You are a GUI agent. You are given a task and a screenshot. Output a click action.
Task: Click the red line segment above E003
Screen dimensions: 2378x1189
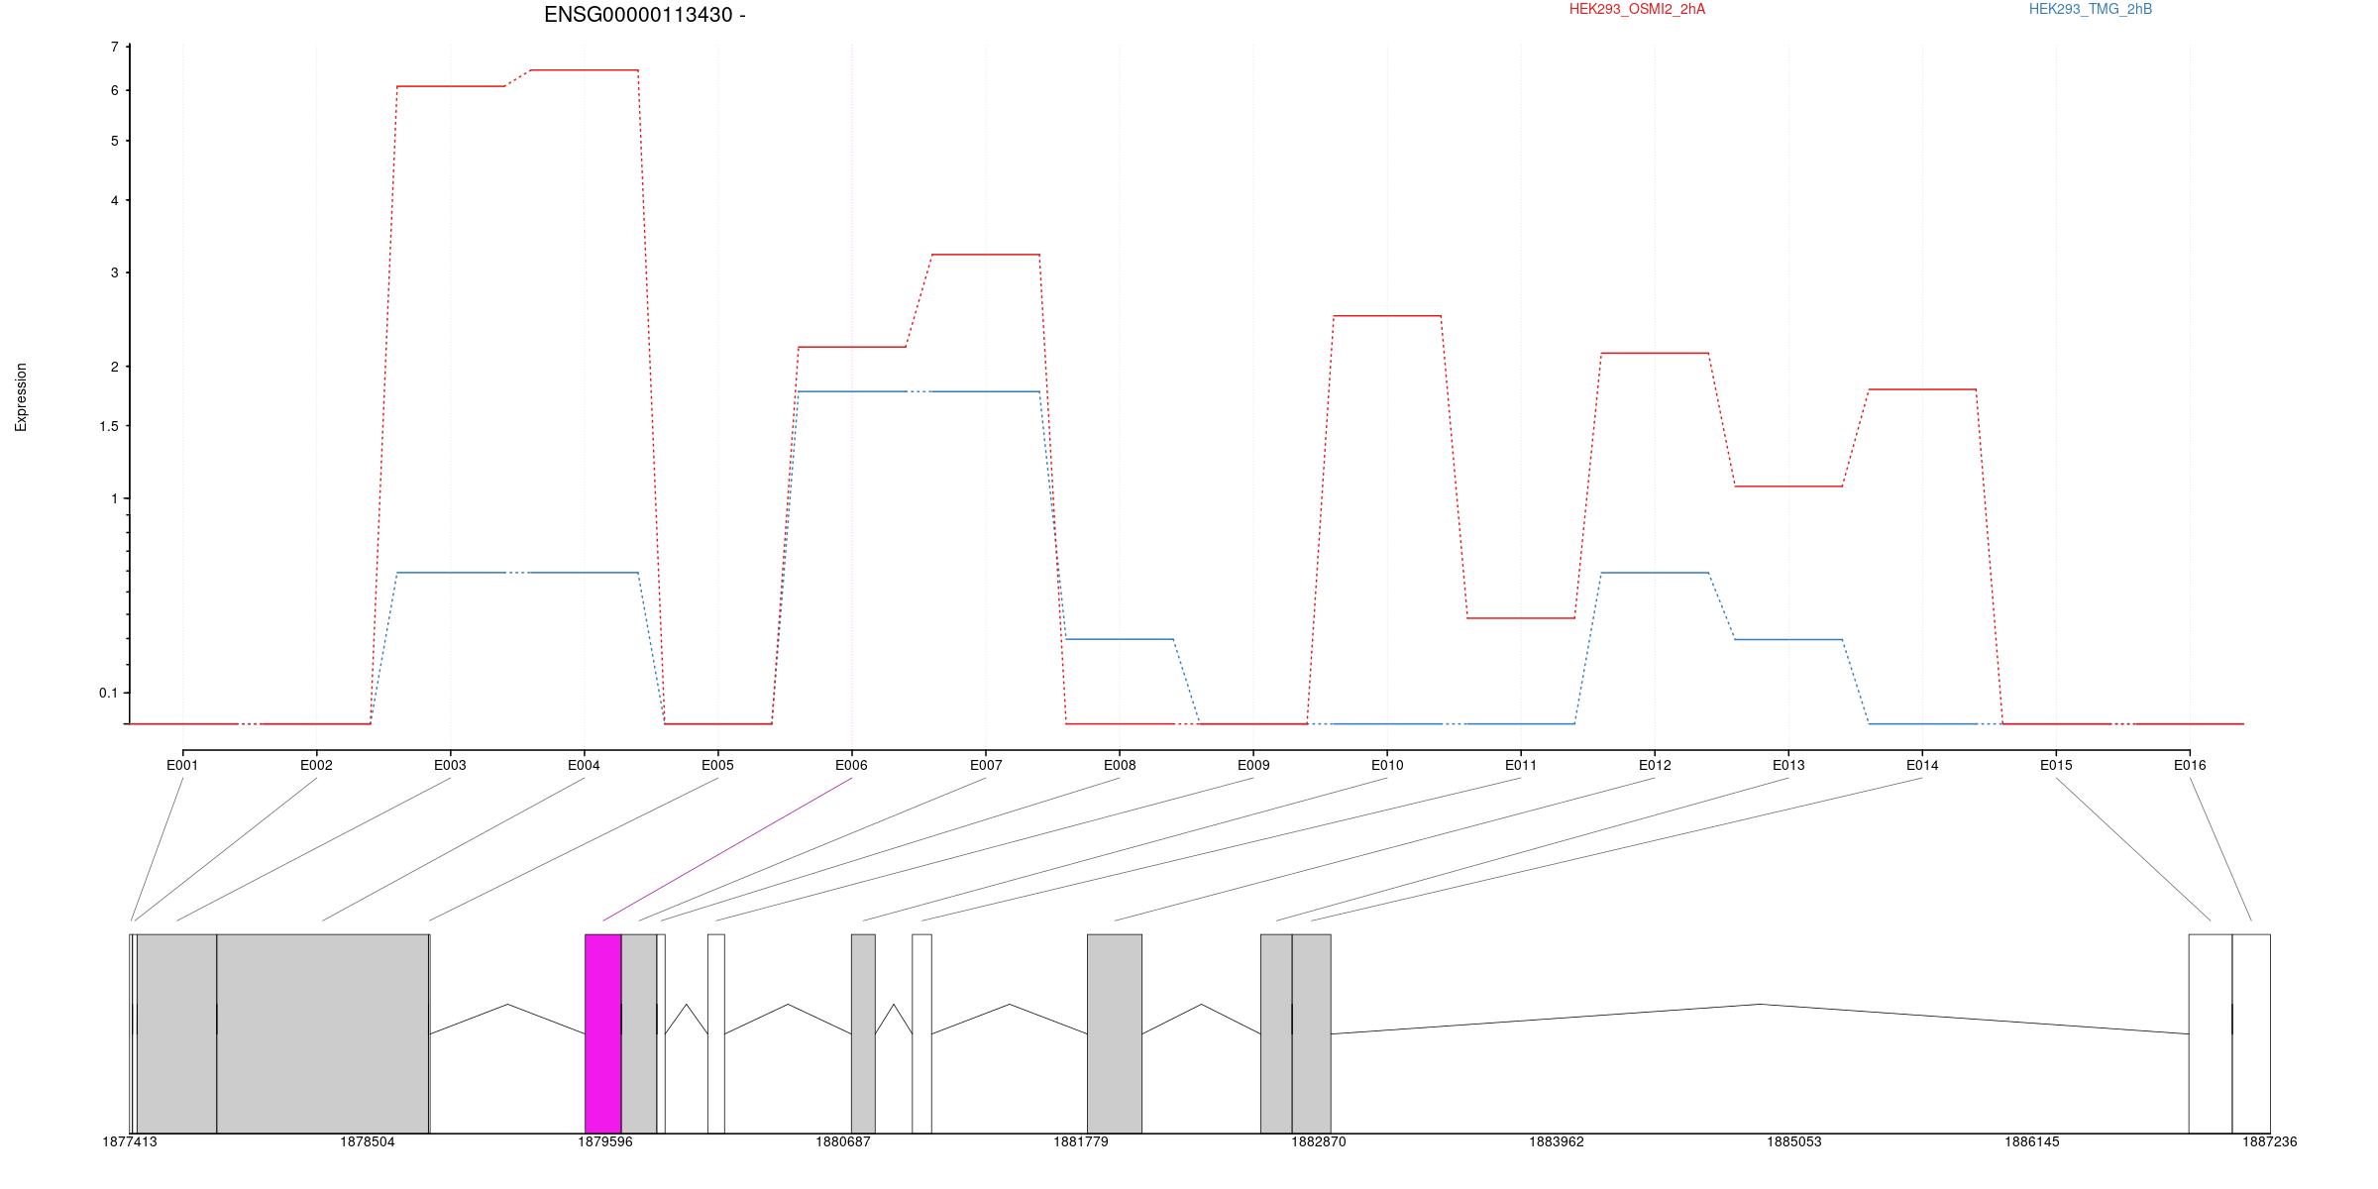[450, 86]
